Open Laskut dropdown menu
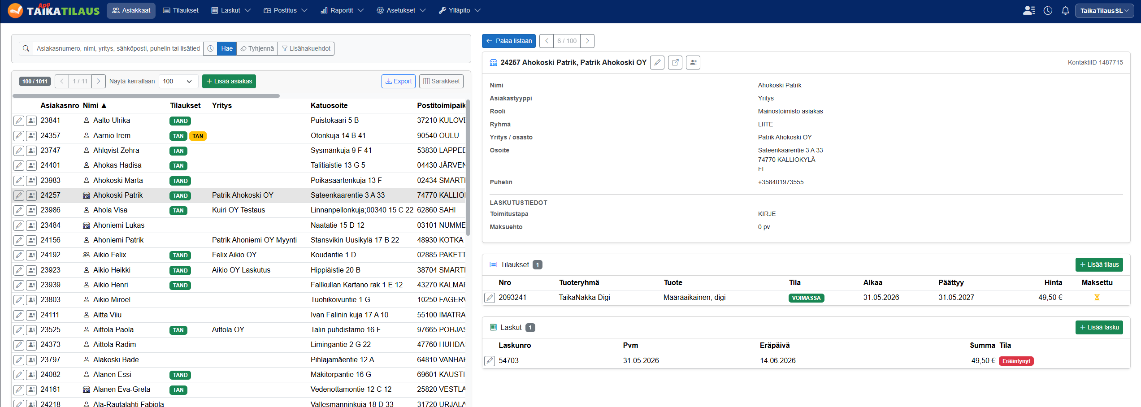1141x407 pixels. pyautogui.click(x=231, y=10)
